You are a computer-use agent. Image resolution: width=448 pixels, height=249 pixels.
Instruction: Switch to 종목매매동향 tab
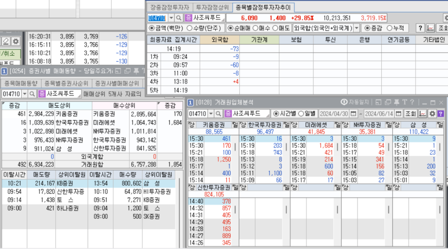20,83
